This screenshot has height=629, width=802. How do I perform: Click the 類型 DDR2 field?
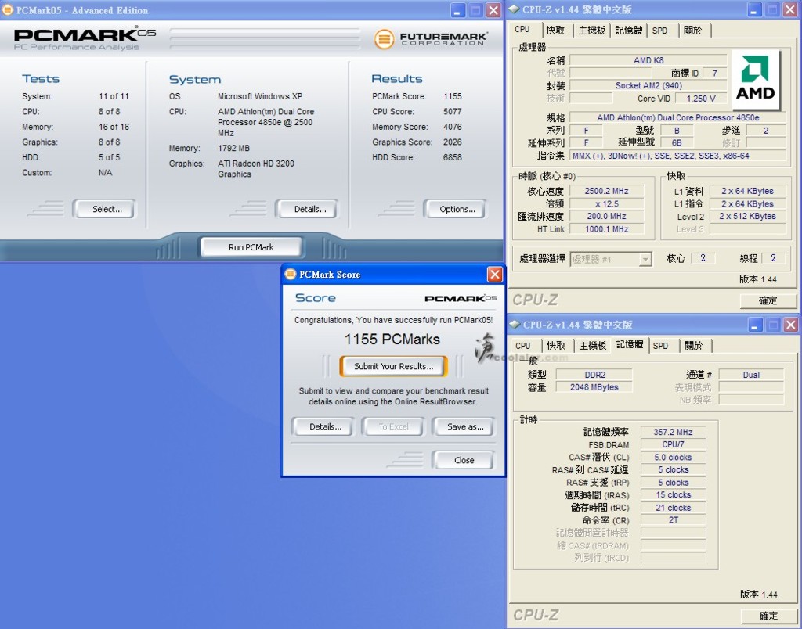[594, 375]
